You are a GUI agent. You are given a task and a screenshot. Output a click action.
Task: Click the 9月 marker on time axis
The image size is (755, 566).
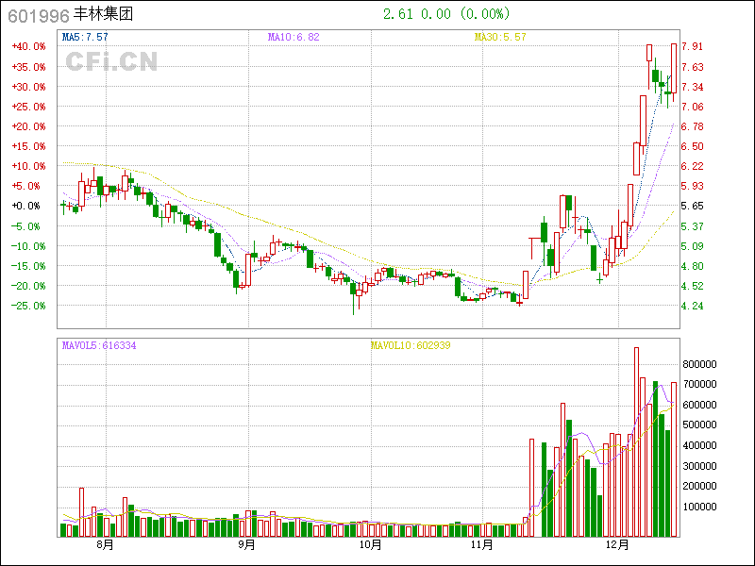[246, 545]
